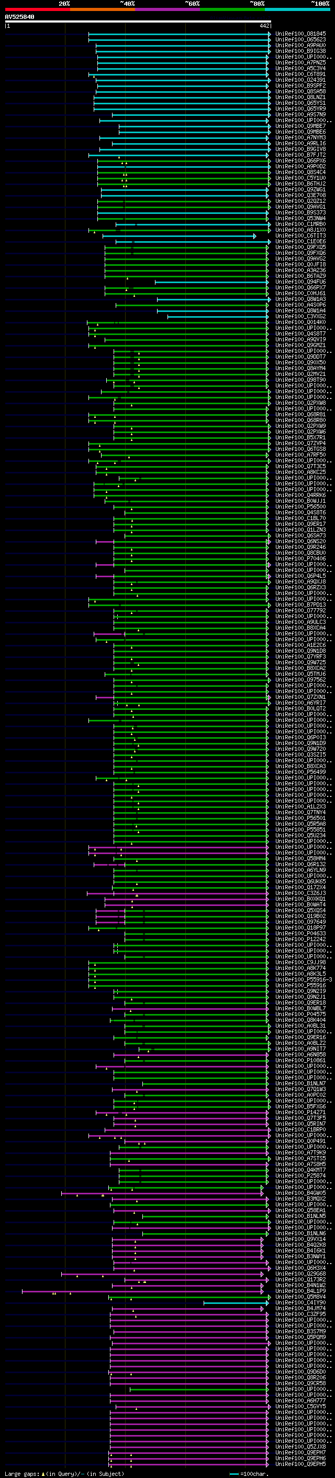Click the AV525840 query title

click(x=19, y=17)
